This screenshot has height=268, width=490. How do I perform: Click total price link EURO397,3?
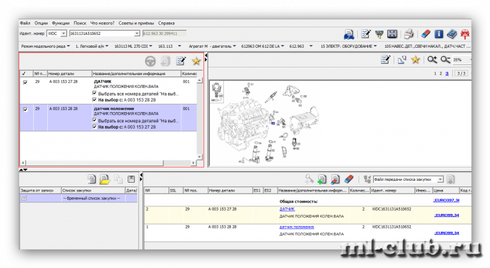[446, 200]
